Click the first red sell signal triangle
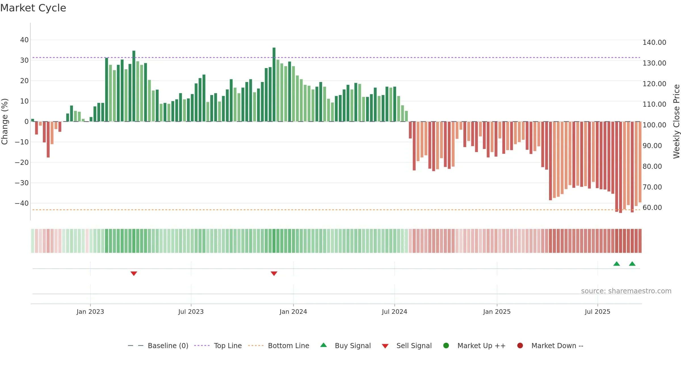The height and width of the screenshot is (383, 681). (134, 273)
